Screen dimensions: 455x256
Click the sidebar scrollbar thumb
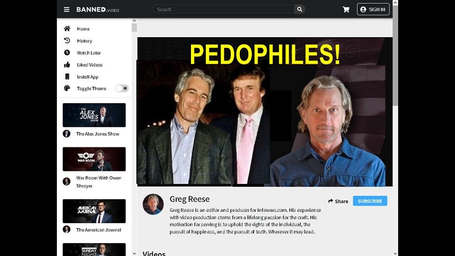pyautogui.click(x=134, y=28)
